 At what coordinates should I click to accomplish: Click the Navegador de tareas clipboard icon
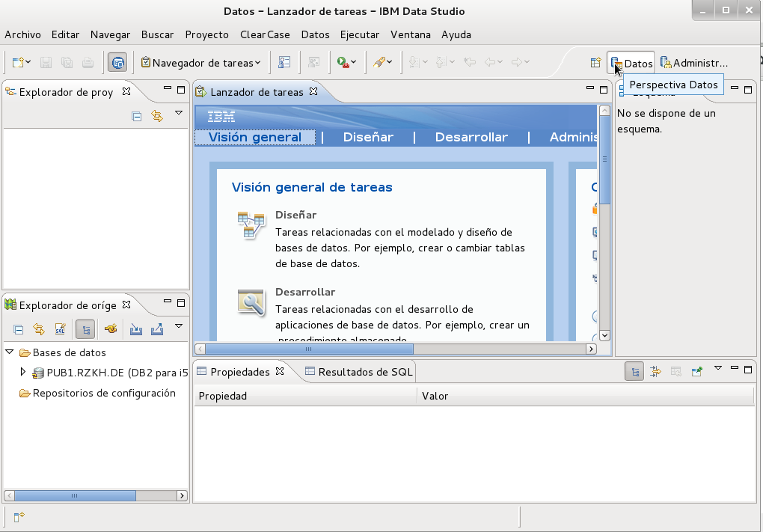click(146, 62)
